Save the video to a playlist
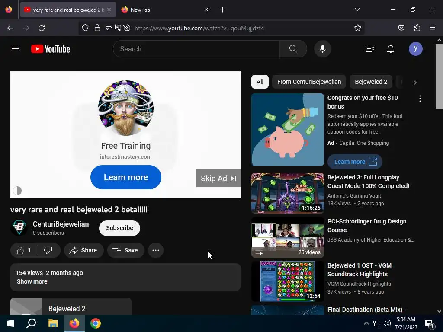 pos(125,250)
